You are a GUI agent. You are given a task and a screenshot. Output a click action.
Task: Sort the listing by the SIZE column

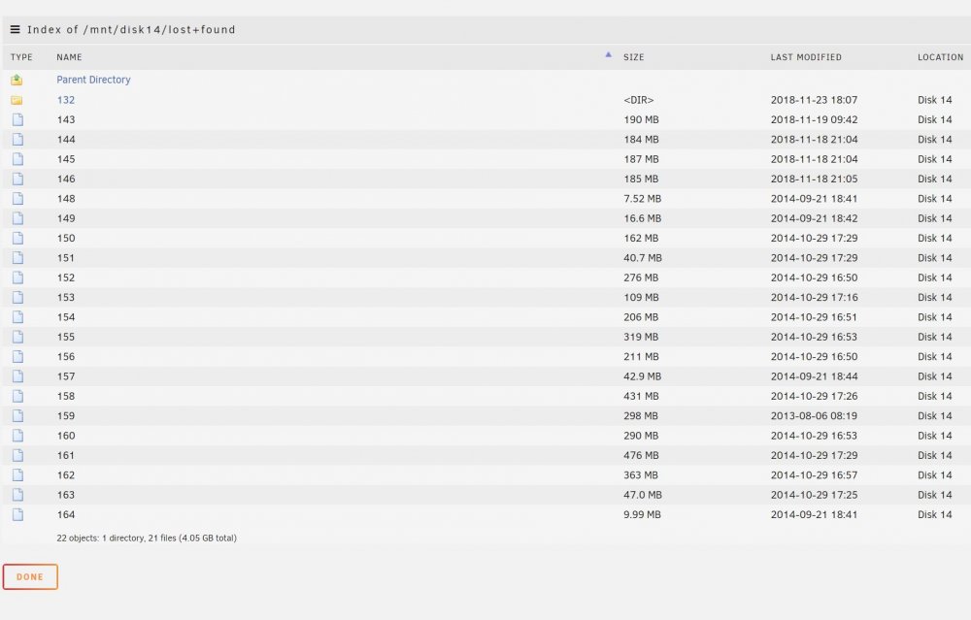click(633, 57)
